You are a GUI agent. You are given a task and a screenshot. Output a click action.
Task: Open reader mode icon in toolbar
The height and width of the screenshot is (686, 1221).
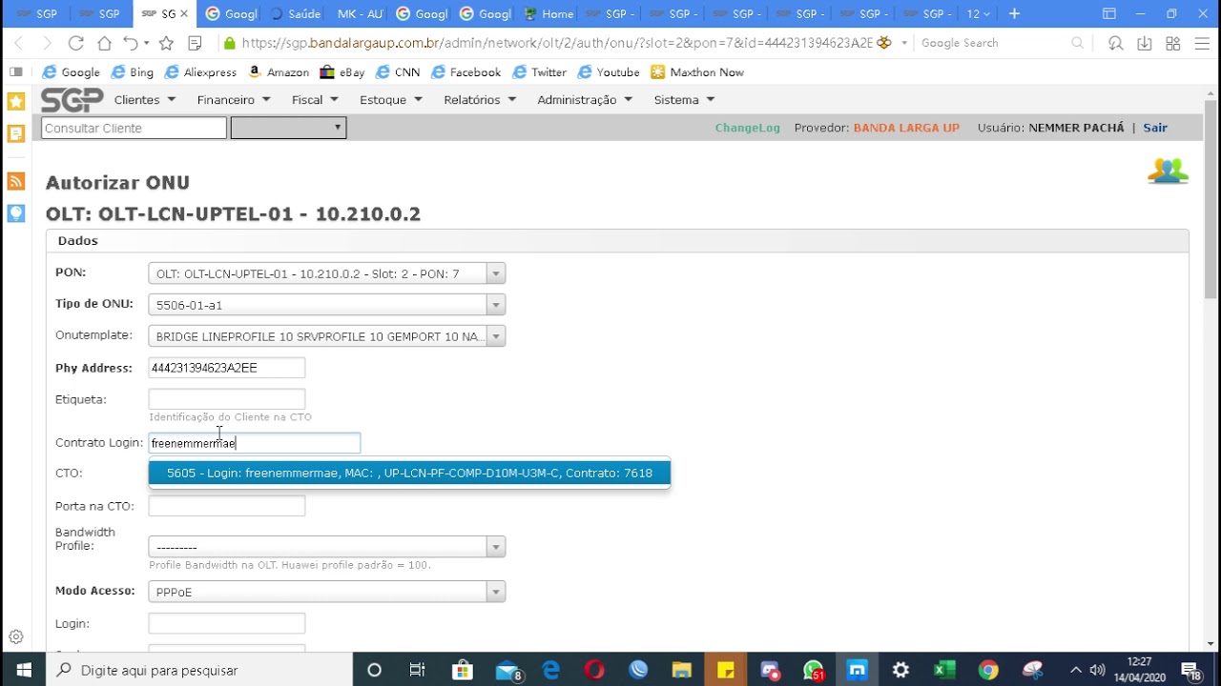(x=195, y=43)
